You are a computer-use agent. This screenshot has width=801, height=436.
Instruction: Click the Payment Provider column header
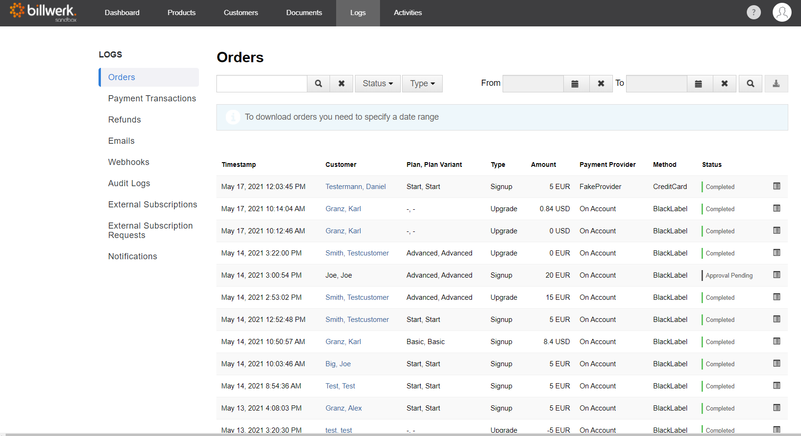pyautogui.click(x=607, y=165)
